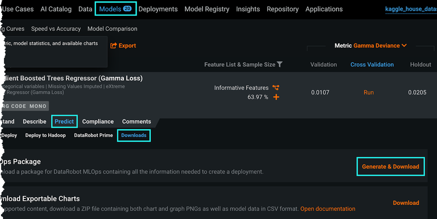Click the Export icon button
This screenshot has width=437, height=219.
coord(114,46)
